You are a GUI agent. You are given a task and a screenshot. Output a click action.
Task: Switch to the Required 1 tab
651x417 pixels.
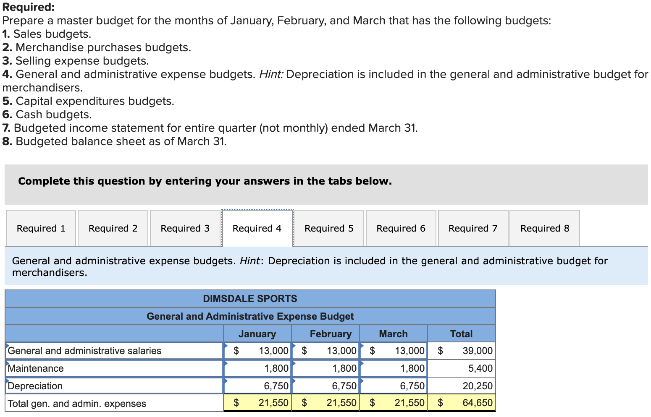40,228
